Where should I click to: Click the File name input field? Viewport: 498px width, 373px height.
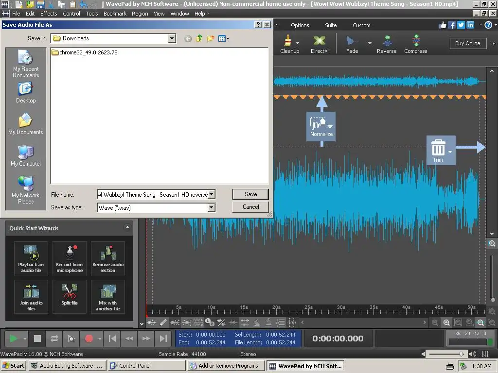click(x=153, y=194)
